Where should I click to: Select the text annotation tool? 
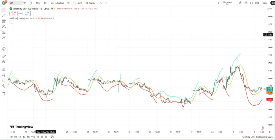tap(4, 43)
